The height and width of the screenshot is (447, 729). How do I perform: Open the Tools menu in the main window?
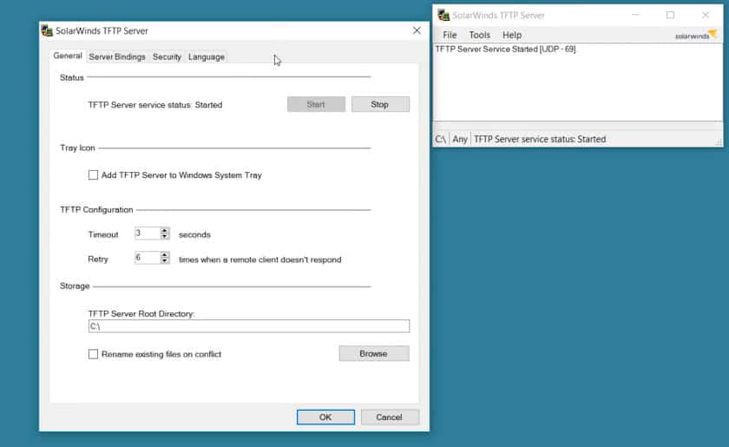coord(479,35)
